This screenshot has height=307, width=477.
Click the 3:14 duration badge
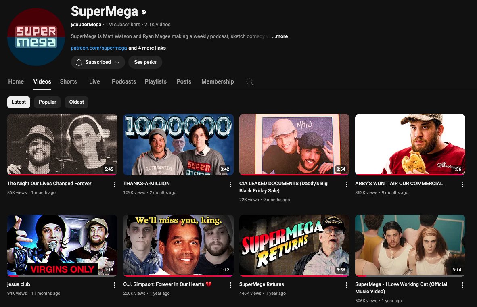click(456, 270)
